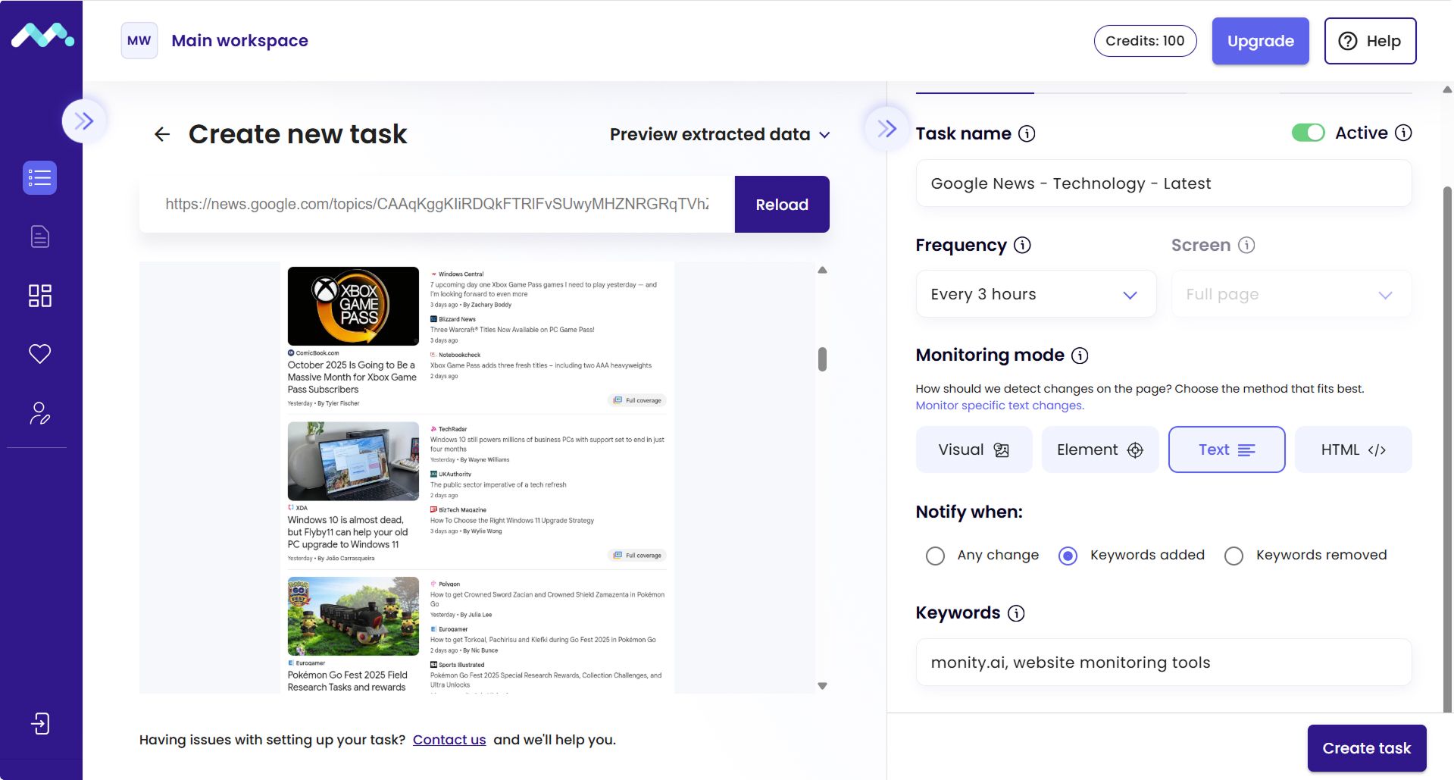Click the URL input field

coord(437,204)
